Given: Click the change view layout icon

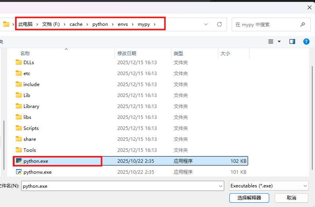Looking at the screenshot, I should point(271,41).
